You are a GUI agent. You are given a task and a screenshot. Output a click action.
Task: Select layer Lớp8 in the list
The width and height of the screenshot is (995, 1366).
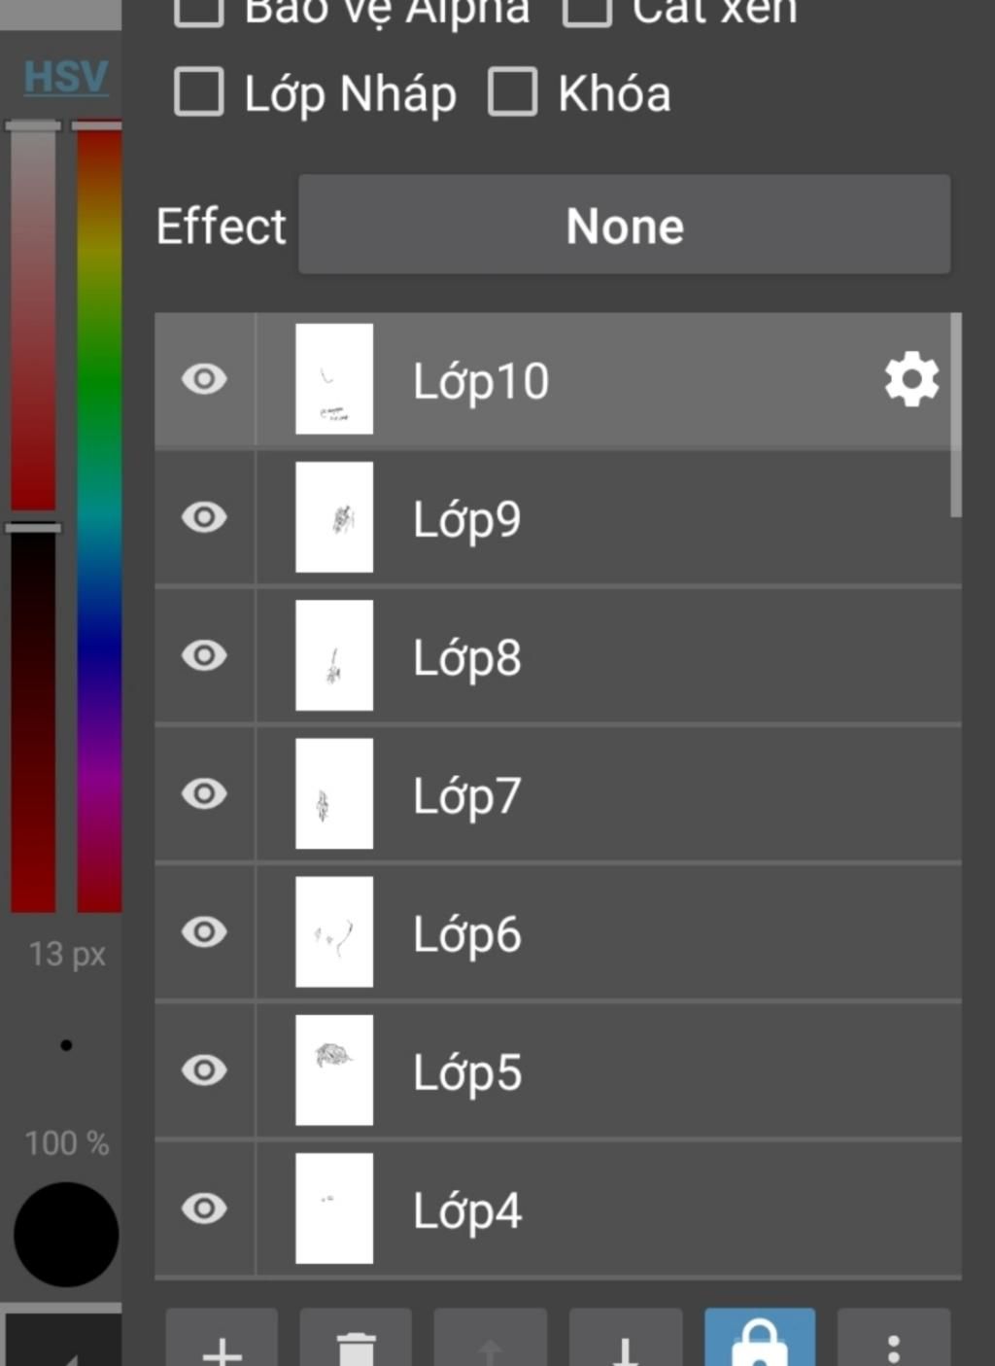[559, 656]
